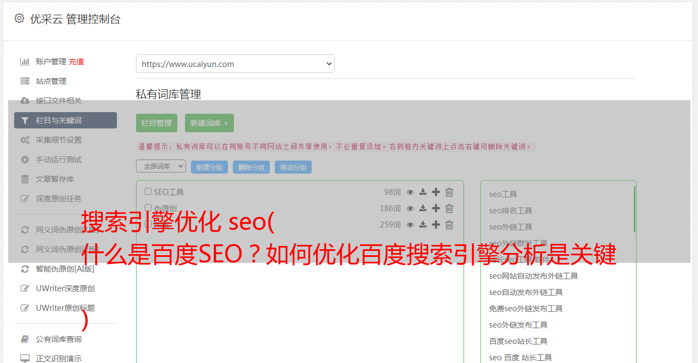Click the monitor icon beside 正文识别演示
Viewport: 698px width, 363px height.
click(25, 359)
